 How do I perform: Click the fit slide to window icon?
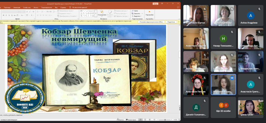[x=179, y=120]
